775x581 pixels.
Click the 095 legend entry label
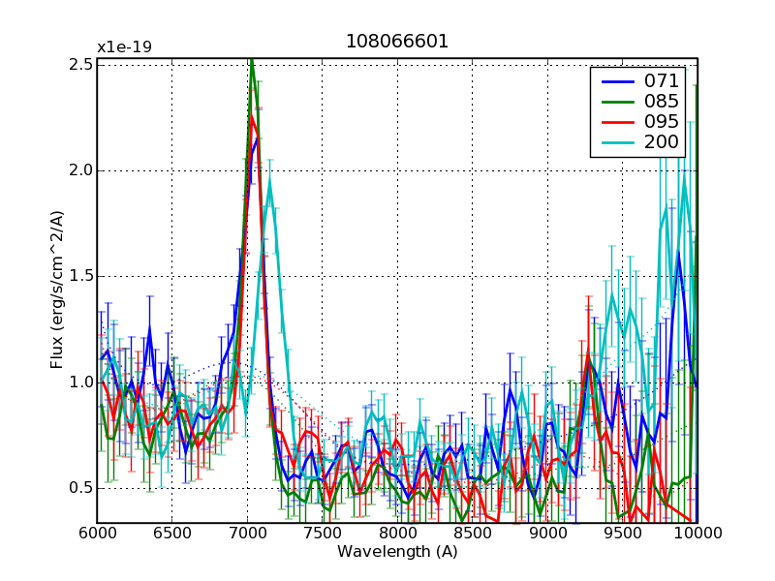click(x=662, y=122)
